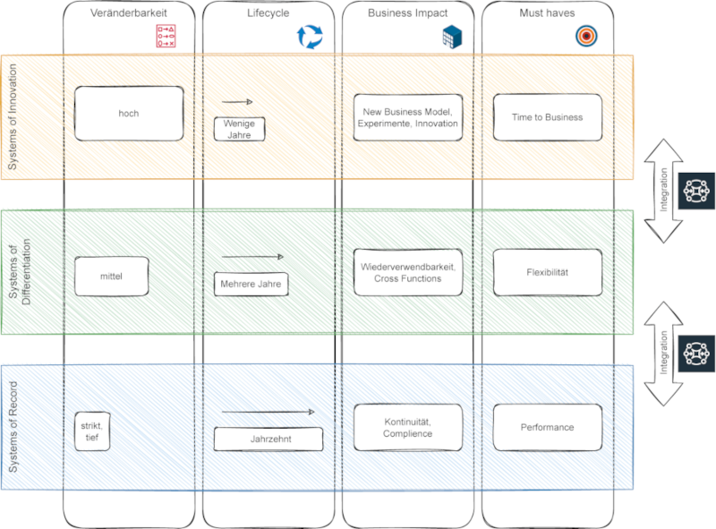This screenshot has height=529, width=716.
Task: Click the network icon between Differentiation and Record
Action: click(x=697, y=352)
